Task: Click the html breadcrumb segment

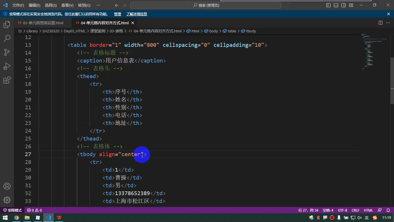Action: (193, 31)
